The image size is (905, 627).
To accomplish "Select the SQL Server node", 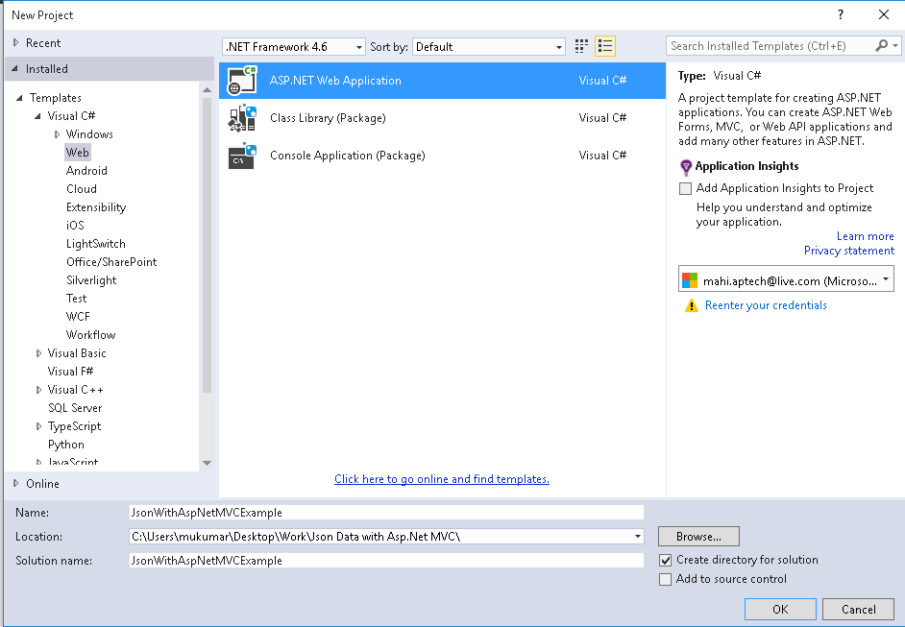I will (x=75, y=408).
